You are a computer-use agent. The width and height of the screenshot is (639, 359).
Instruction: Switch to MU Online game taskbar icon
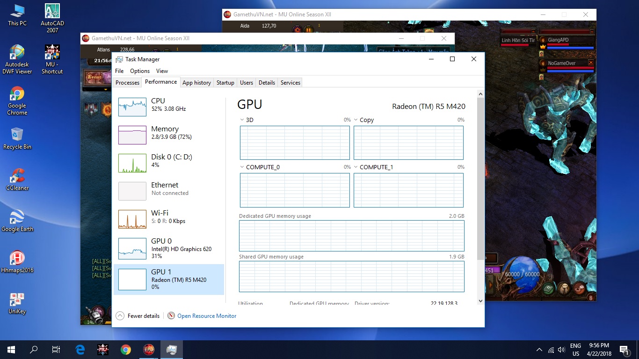pos(148,349)
